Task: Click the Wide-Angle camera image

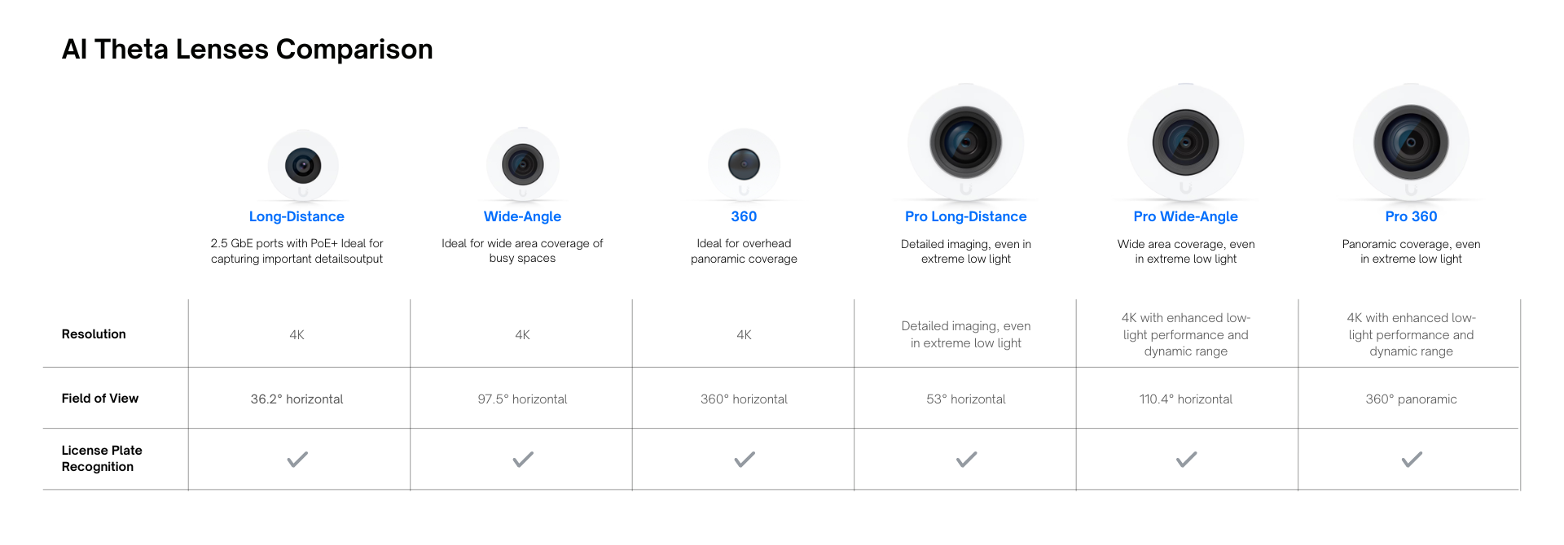Action: 523,164
